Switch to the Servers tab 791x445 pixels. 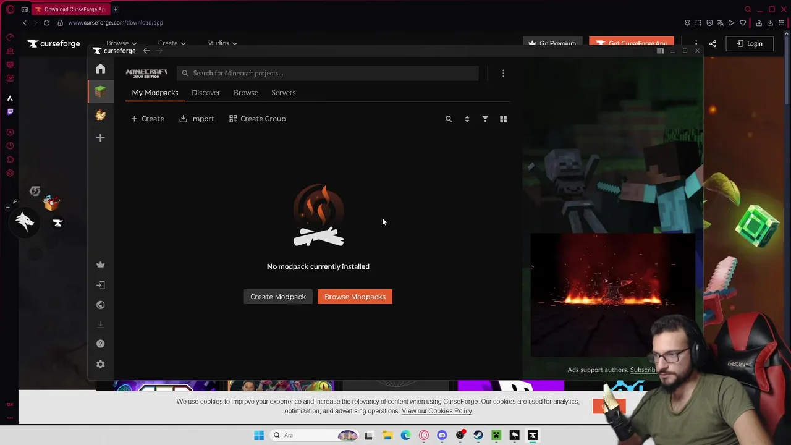(284, 93)
